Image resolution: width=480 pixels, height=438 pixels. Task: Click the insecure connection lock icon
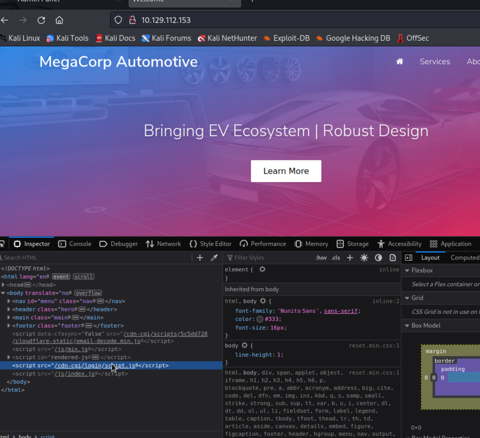132,20
